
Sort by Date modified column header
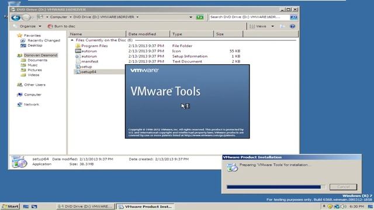148,34
